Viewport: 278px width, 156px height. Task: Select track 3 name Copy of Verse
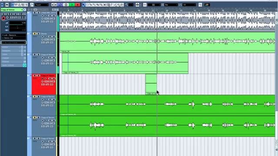click(x=48, y=55)
